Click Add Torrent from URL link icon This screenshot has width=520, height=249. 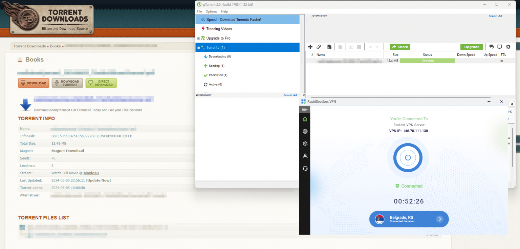click(x=319, y=47)
